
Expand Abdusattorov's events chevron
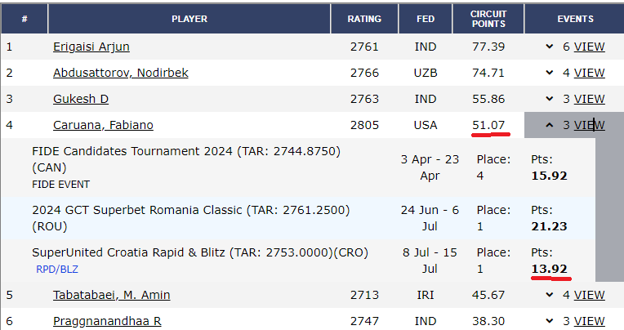click(550, 73)
